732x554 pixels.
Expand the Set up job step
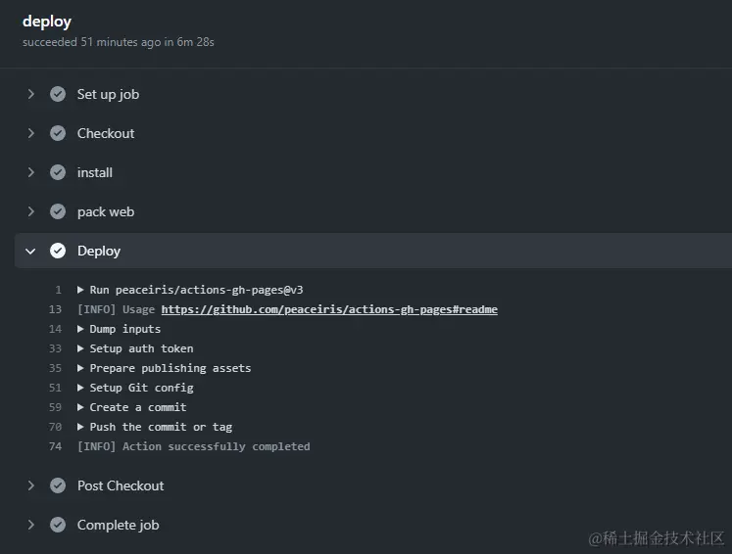[x=31, y=94]
